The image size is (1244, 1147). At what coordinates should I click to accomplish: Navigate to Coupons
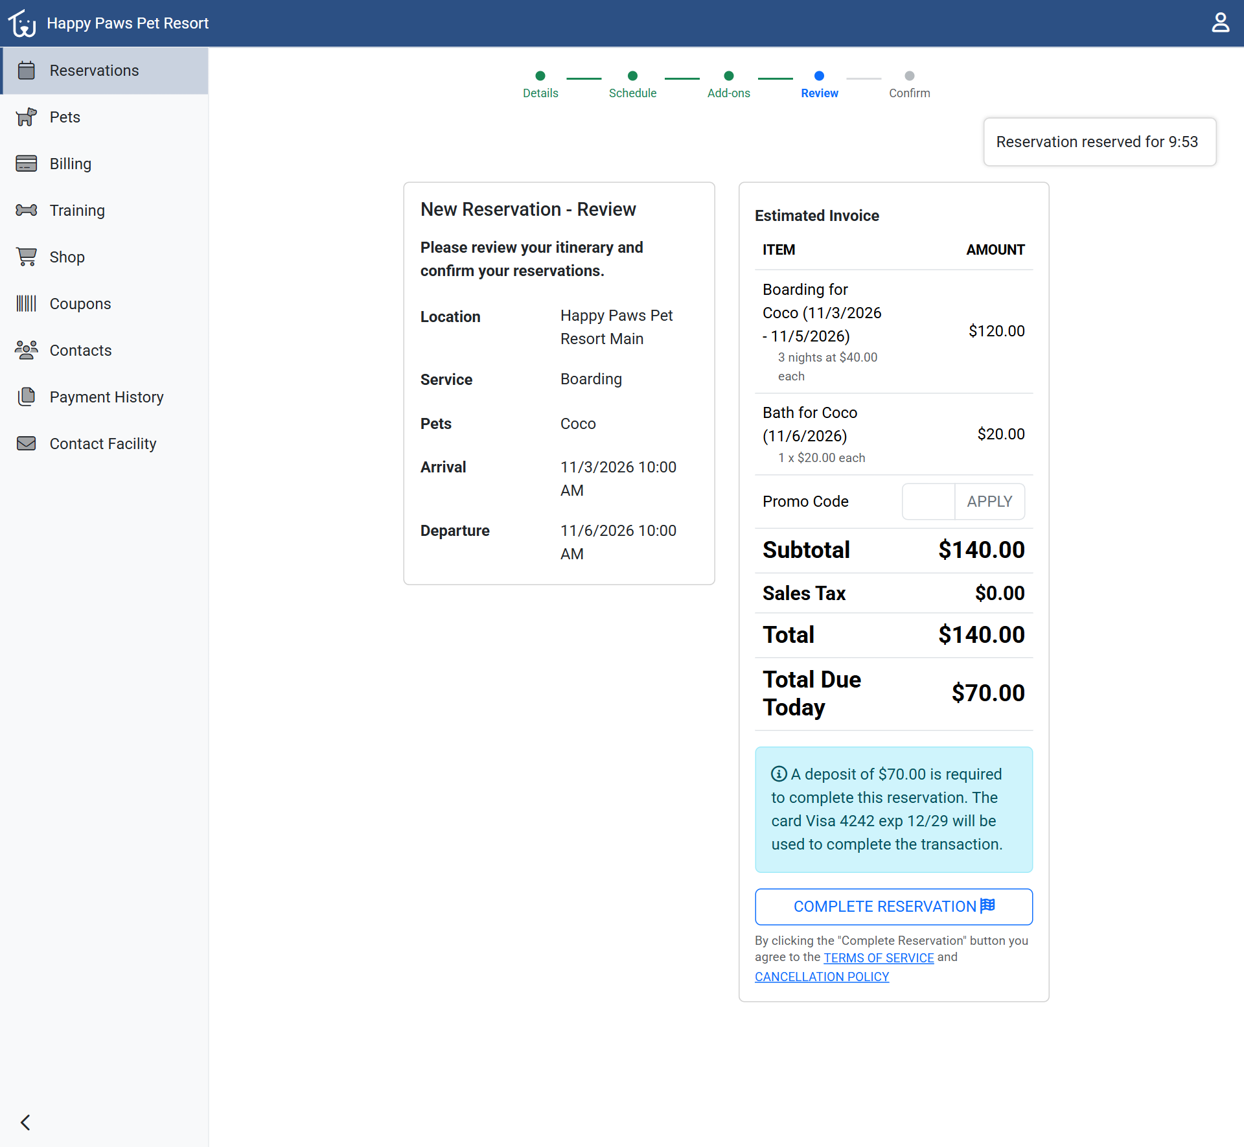pos(105,304)
